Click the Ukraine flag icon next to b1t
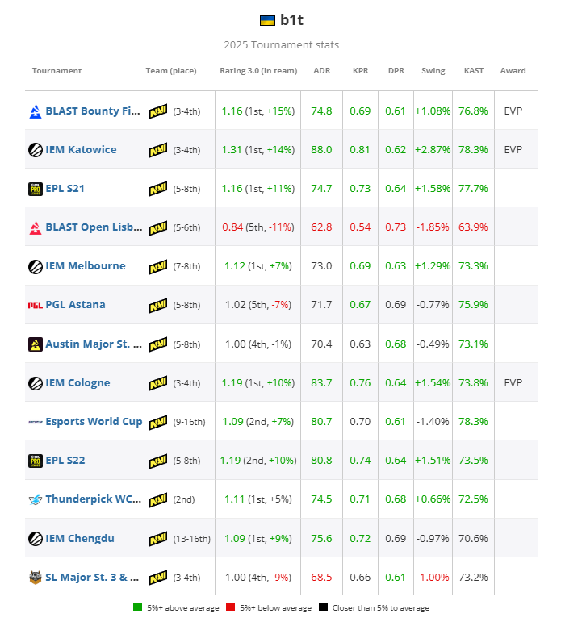561x630 pixels. click(x=267, y=20)
